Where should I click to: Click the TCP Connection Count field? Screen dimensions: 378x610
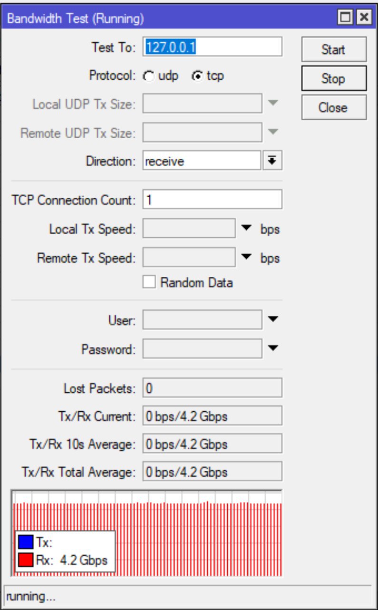212,200
